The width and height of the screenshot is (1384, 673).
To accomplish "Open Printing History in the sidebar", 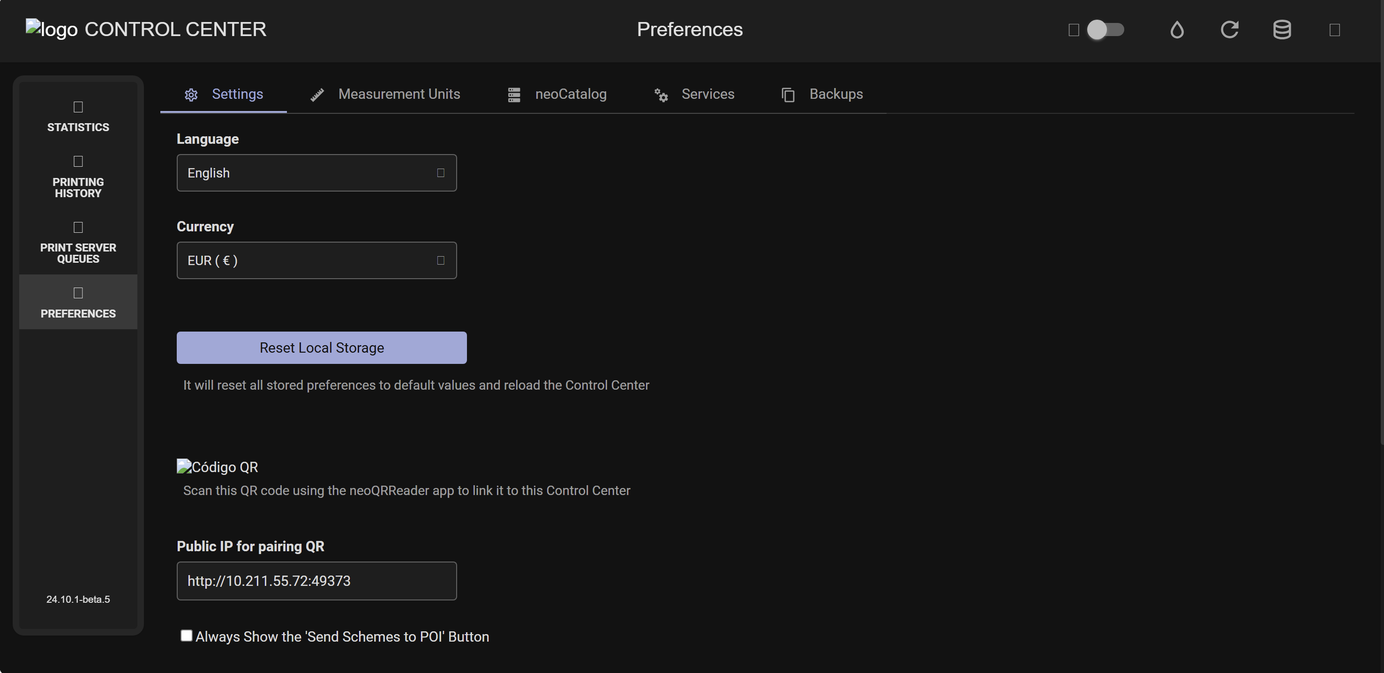I will point(78,177).
